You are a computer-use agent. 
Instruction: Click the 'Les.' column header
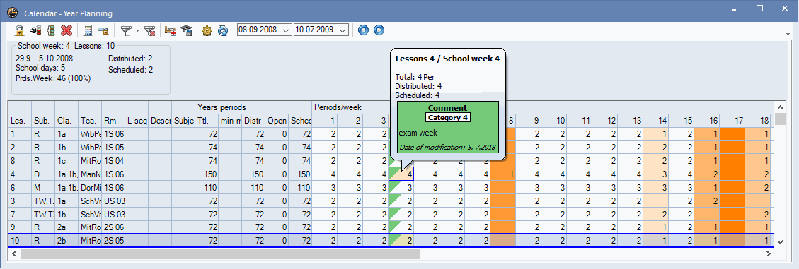[x=20, y=121]
